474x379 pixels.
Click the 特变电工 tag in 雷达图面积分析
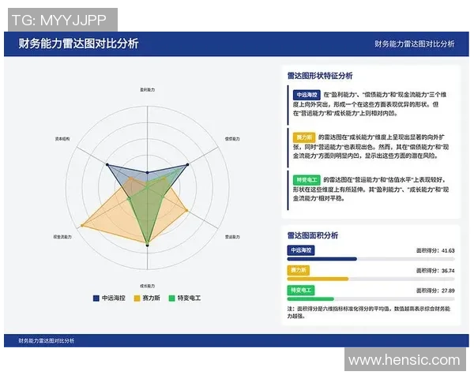(301, 291)
